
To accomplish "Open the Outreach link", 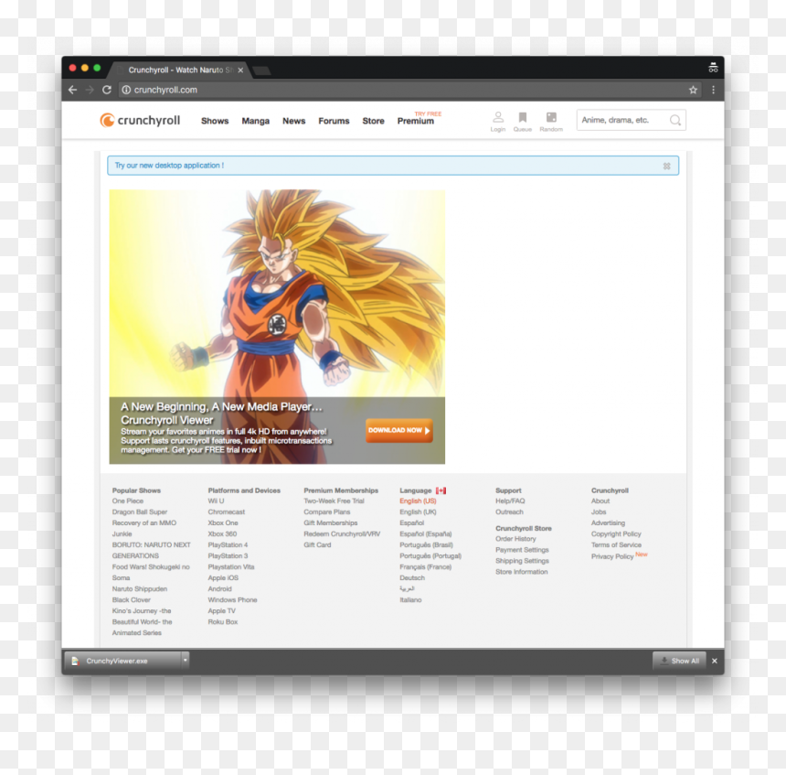I will [x=509, y=512].
